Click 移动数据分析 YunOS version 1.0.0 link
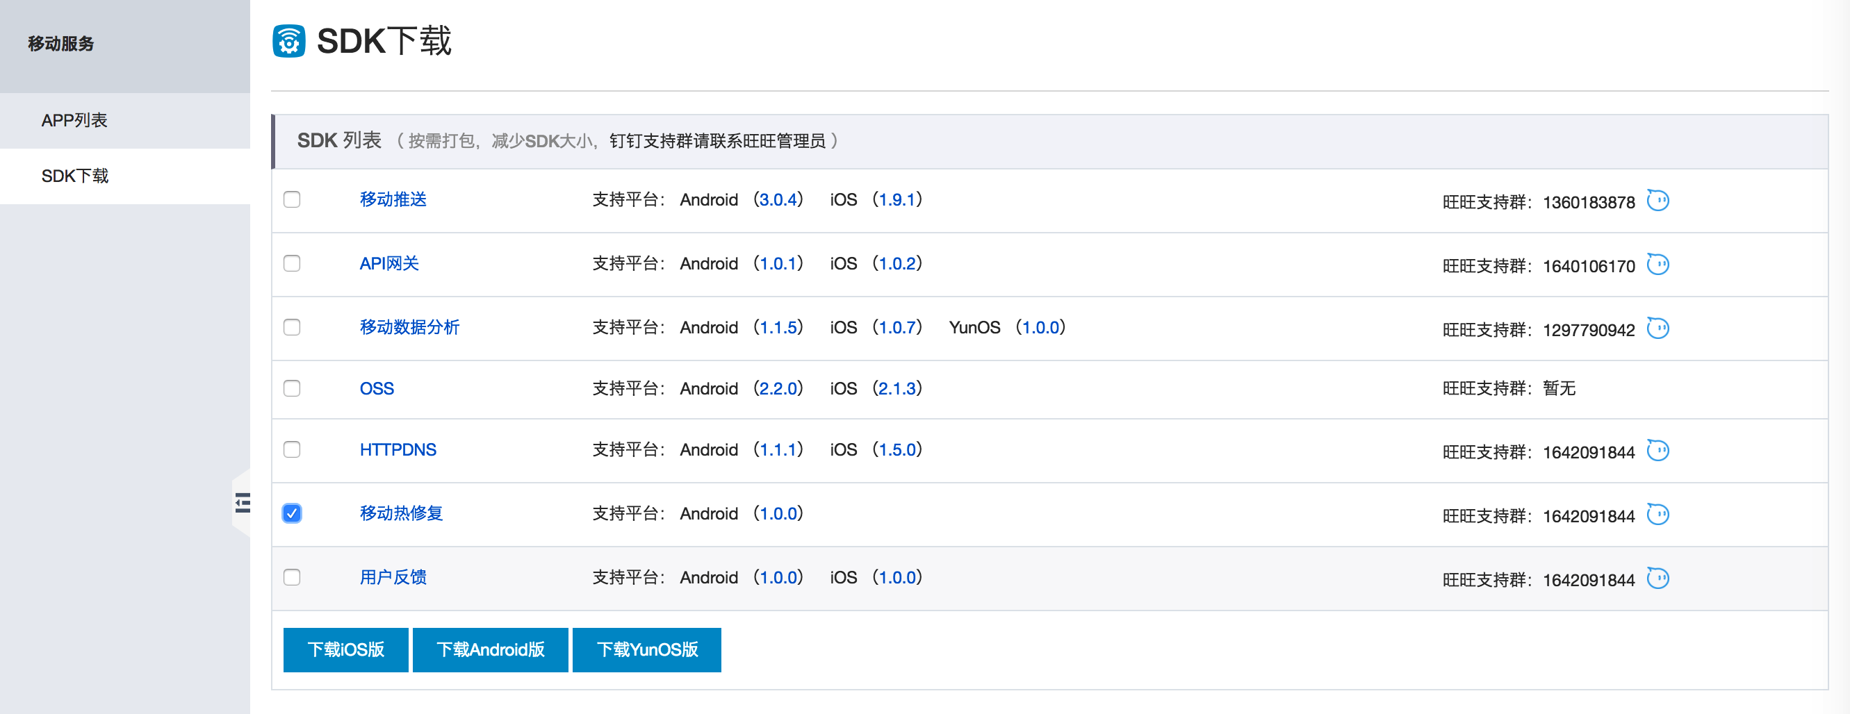Image resolution: width=1850 pixels, height=714 pixels. [x=1040, y=327]
